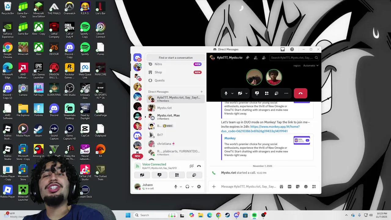Toggle camera button in voice panel

coord(142,175)
